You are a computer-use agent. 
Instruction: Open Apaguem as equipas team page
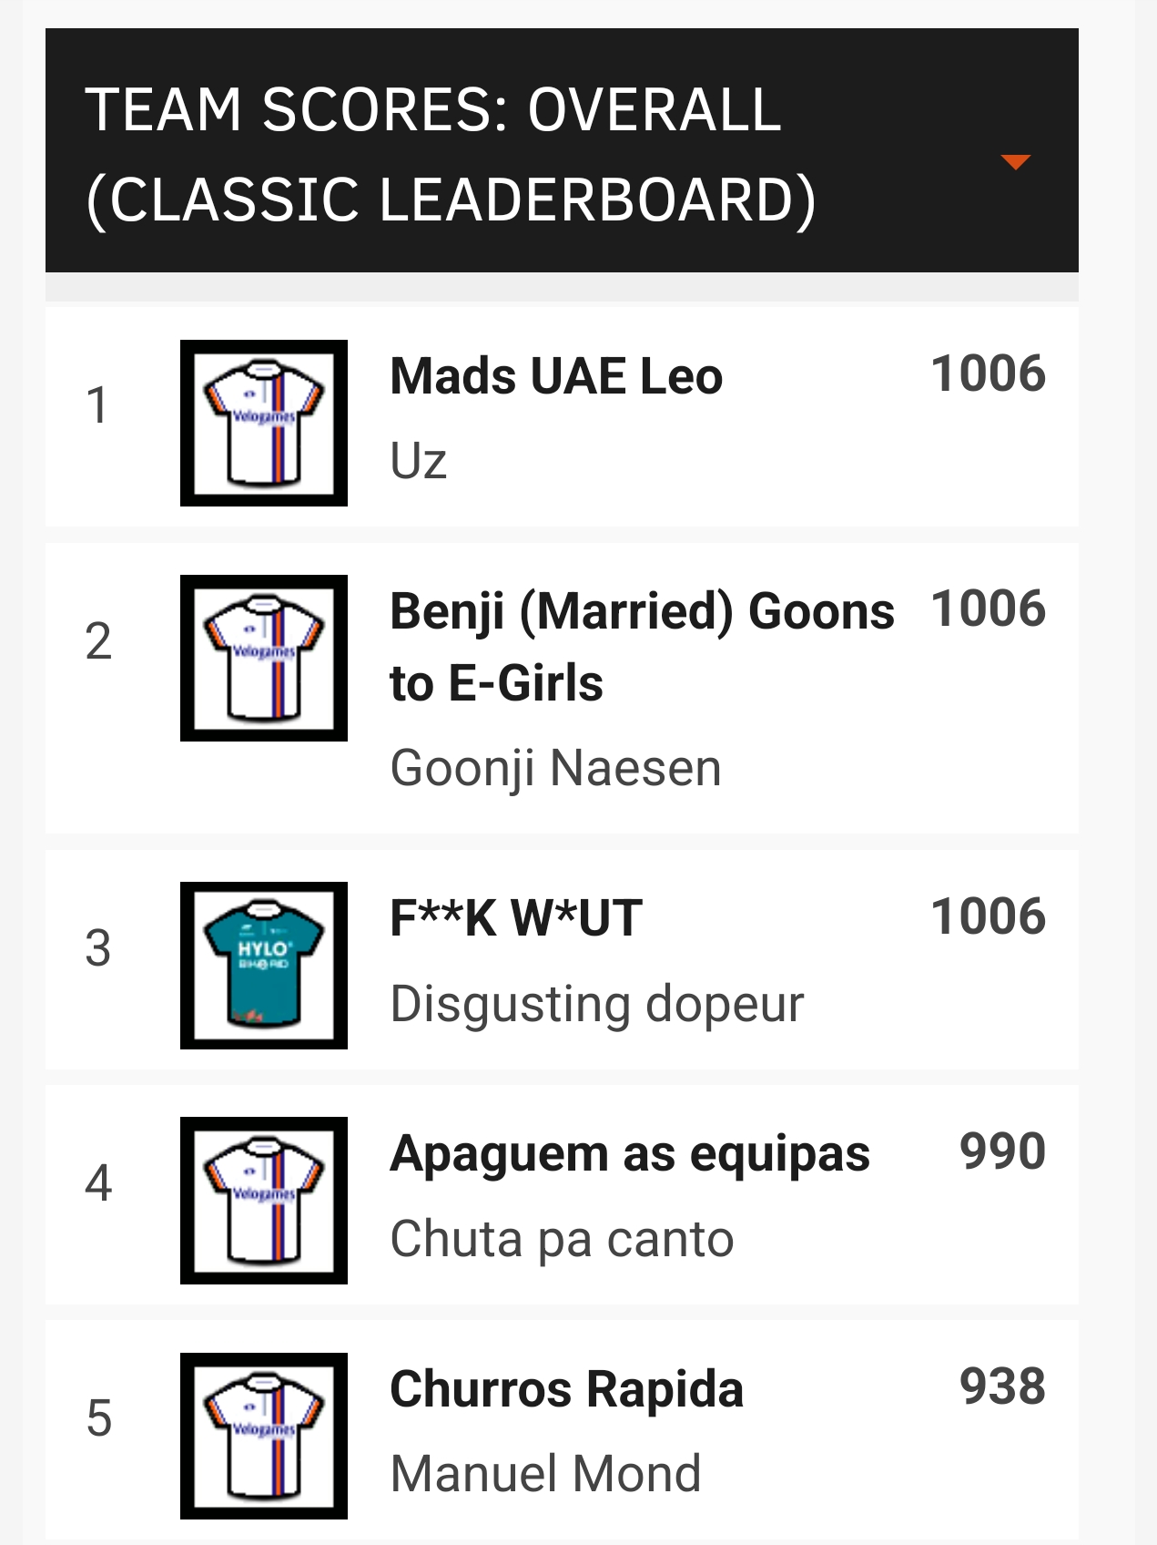coord(630,1154)
